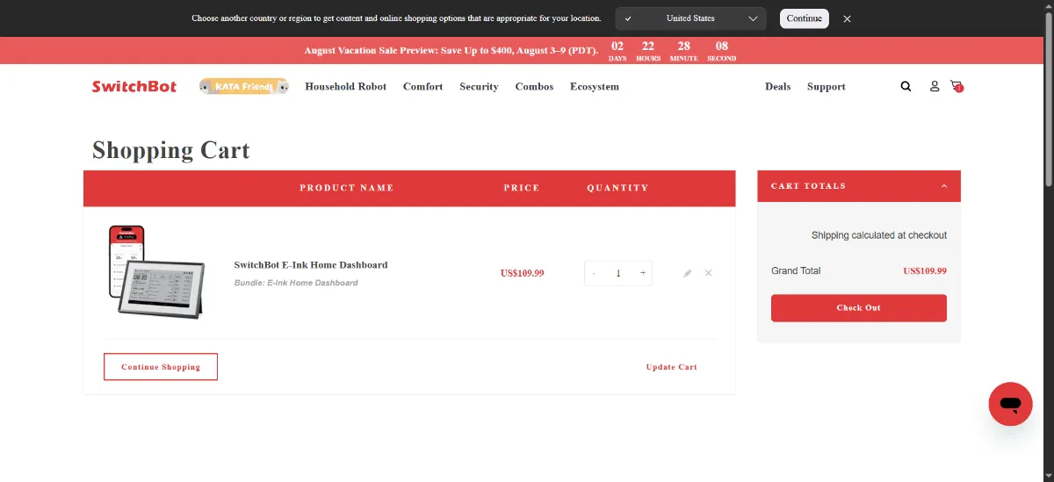The image size is (1054, 482).
Task: Decrease quantity with the minus button
Action: pyautogui.click(x=594, y=273)
